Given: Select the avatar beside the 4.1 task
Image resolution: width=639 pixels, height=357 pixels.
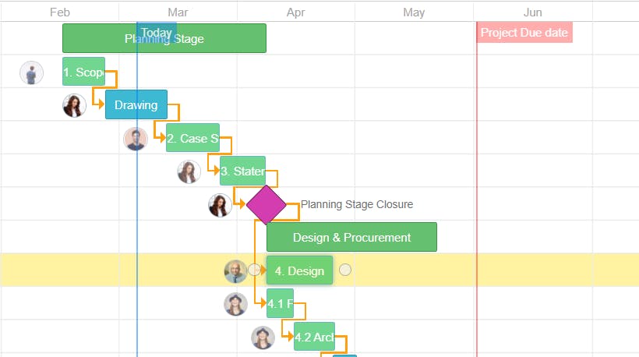Looking at the screenshot, I should [235, 304].
